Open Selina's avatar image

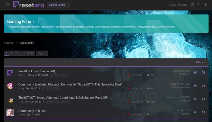pos(10,112)
